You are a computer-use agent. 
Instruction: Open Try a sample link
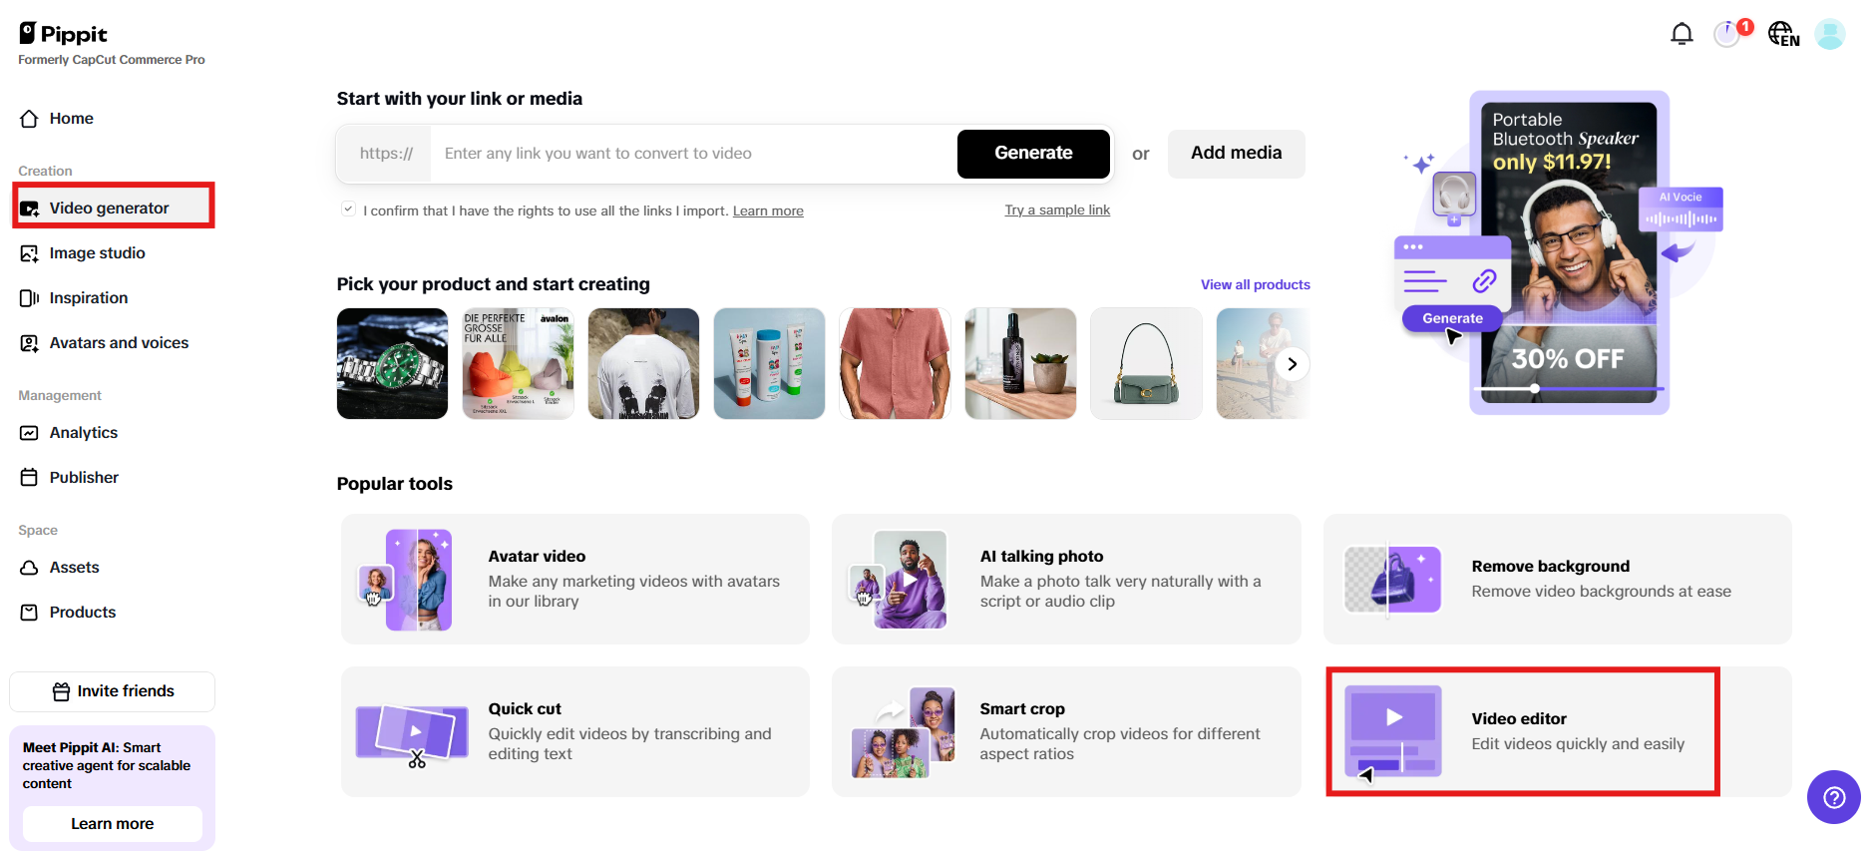(1056, 210)
